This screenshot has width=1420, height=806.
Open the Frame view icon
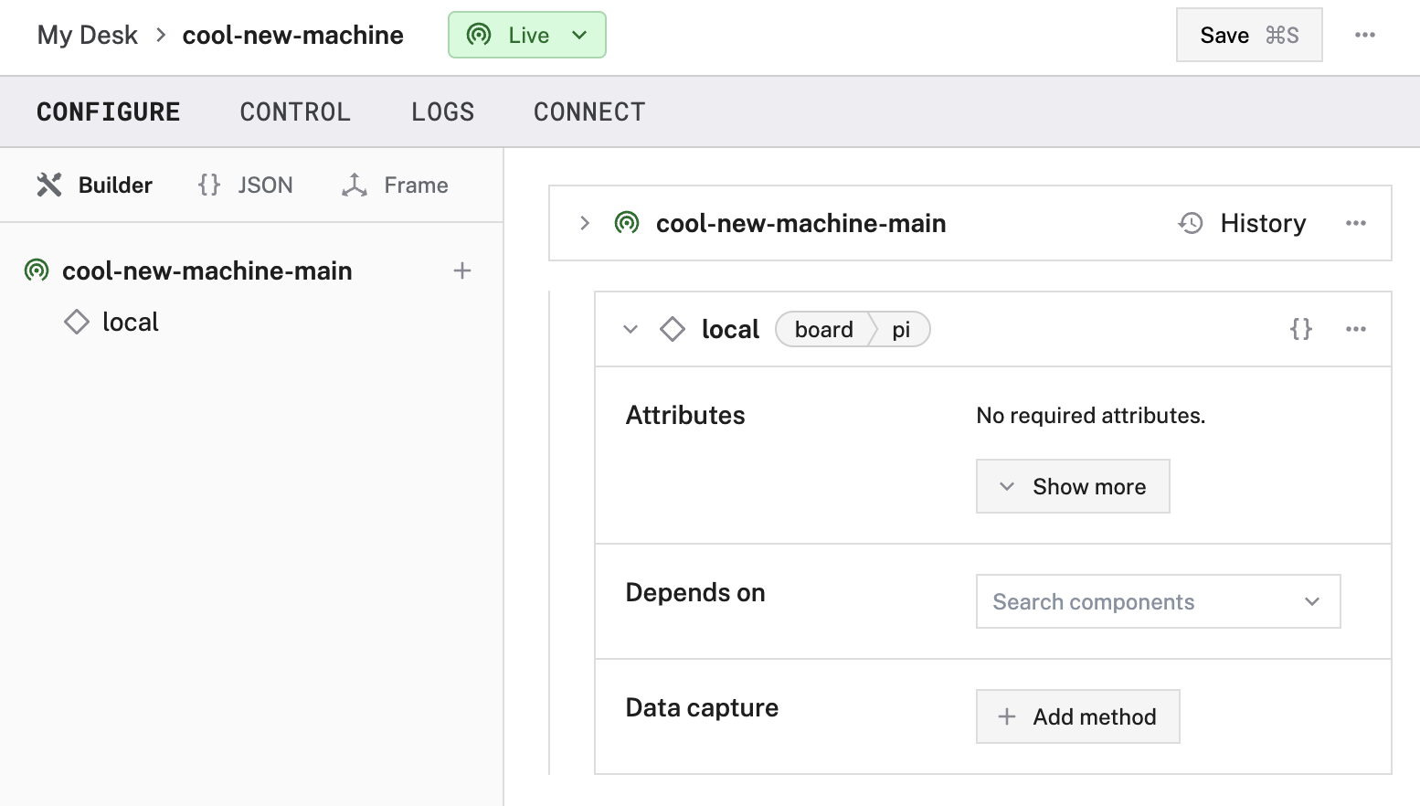(355, 185)
